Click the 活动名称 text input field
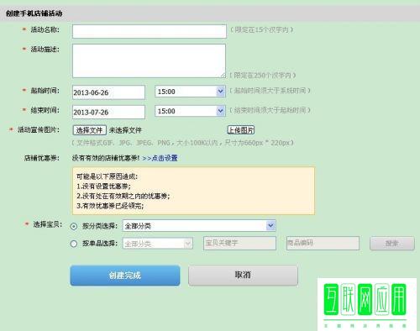 (150, 31)
